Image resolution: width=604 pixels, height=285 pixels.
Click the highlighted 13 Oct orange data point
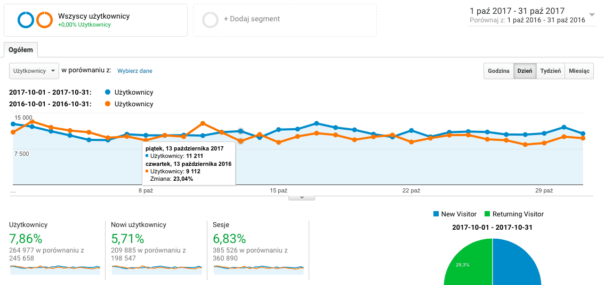tap(241, 141)
